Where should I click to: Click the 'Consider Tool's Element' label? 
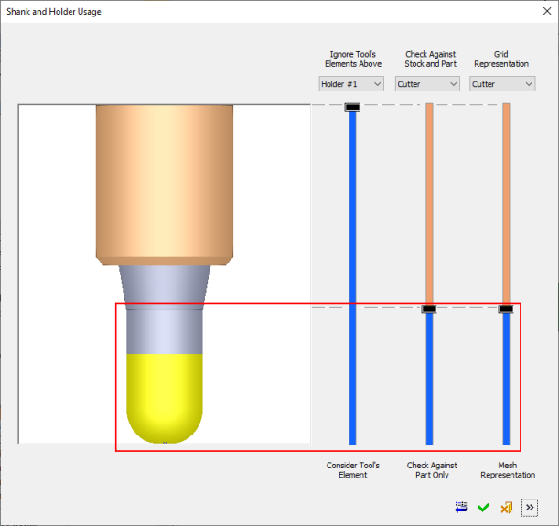(352, 470)
